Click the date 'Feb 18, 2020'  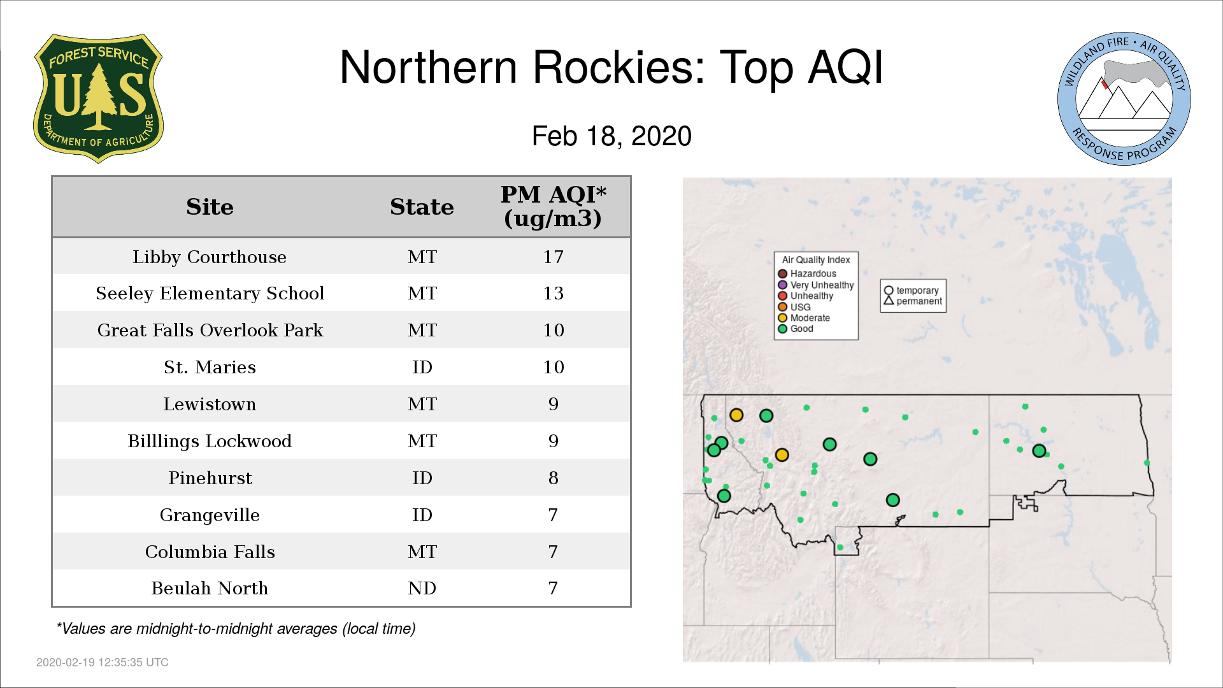611,136
